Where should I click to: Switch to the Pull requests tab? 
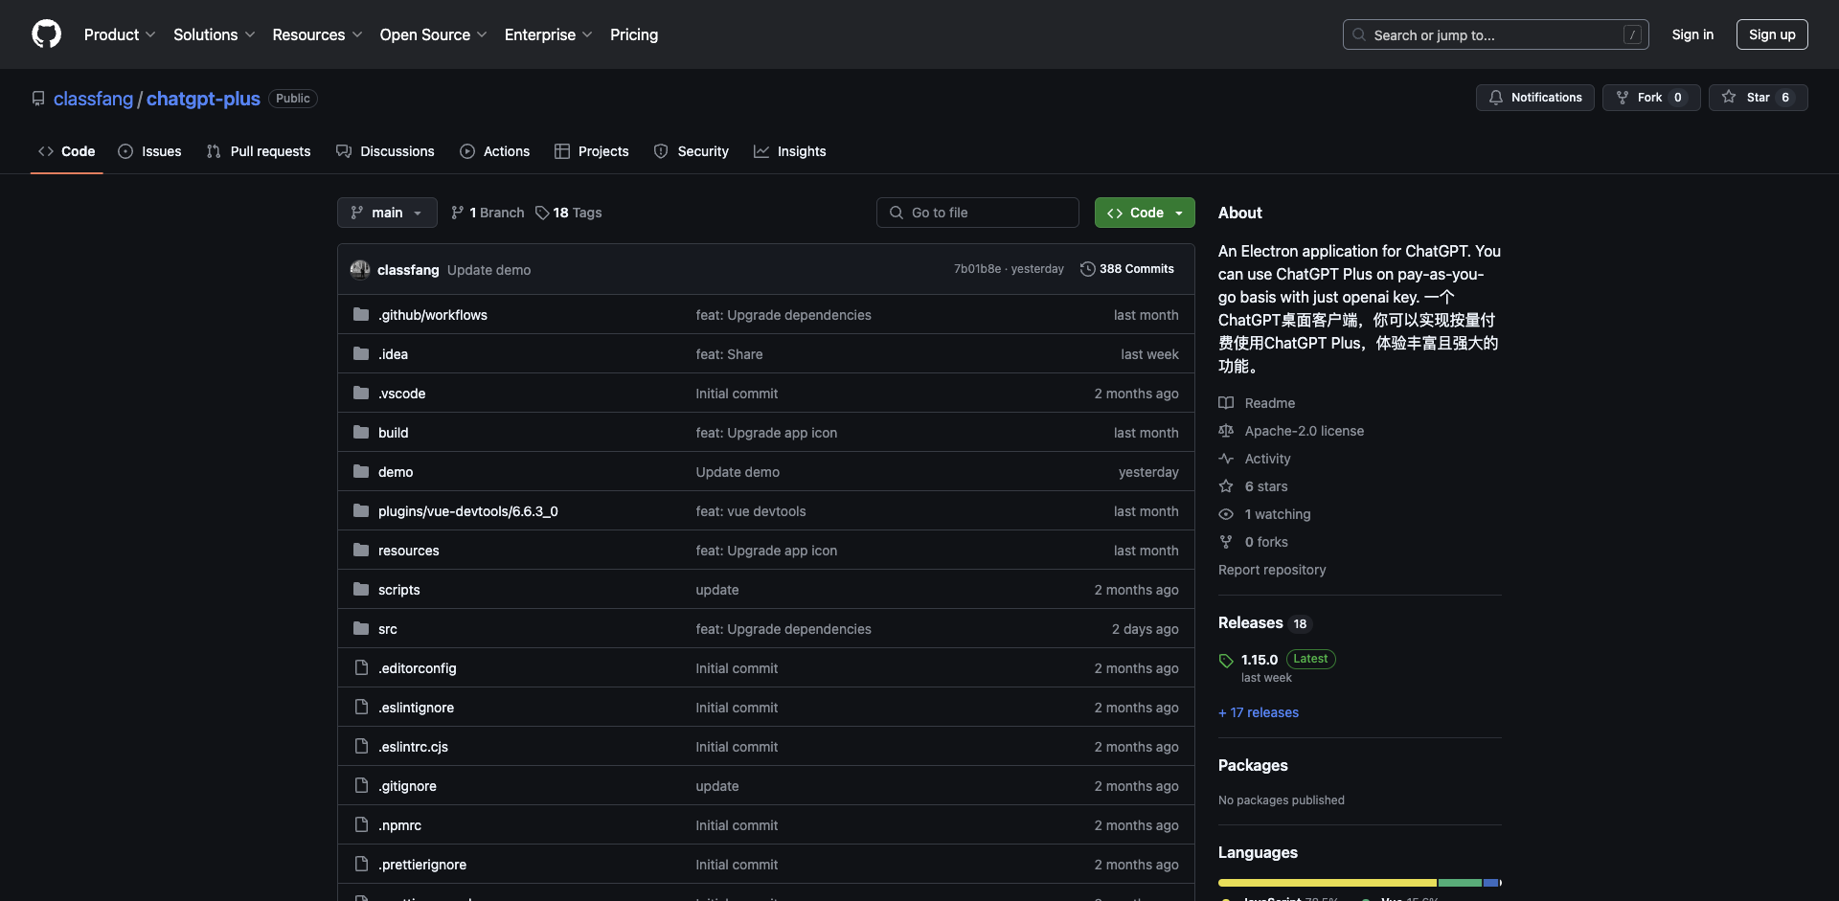click(x=259, y=151)
